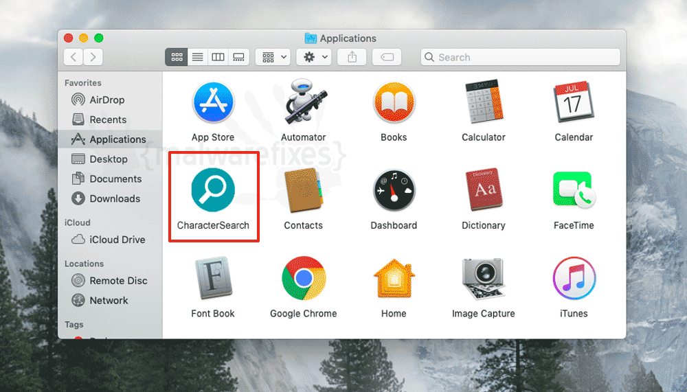Select the Dictionary app icon
The width and height of the screenshot is (687, 392).
tap(484, 189)
